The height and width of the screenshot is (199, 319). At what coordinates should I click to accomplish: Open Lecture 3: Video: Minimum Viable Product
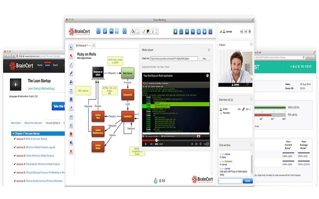(35, 156)
